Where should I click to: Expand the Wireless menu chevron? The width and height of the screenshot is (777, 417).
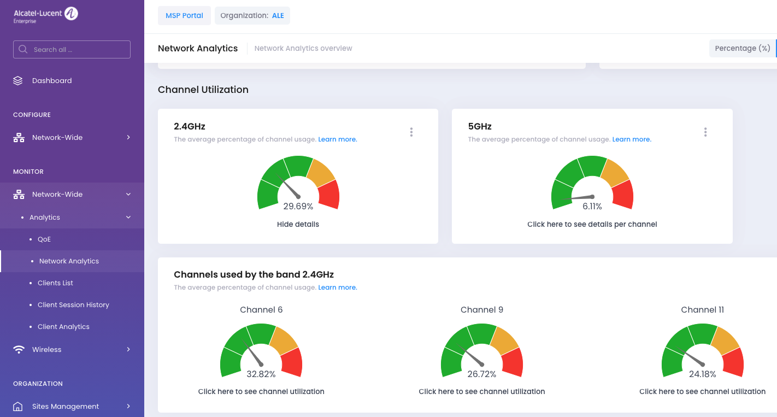pyautogui.click(x=128, y=350)
